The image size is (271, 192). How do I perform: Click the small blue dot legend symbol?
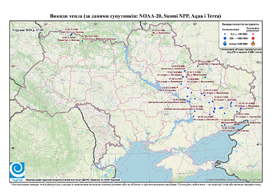tap(225, 34)
